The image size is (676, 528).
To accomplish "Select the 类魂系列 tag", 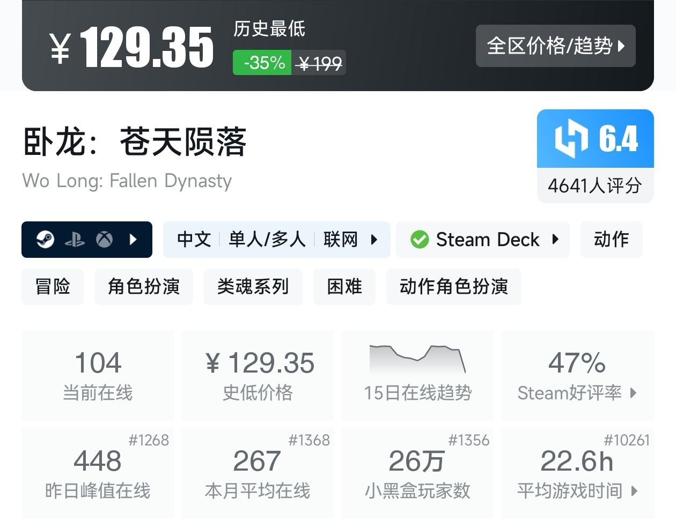I will tap(253, 286).
